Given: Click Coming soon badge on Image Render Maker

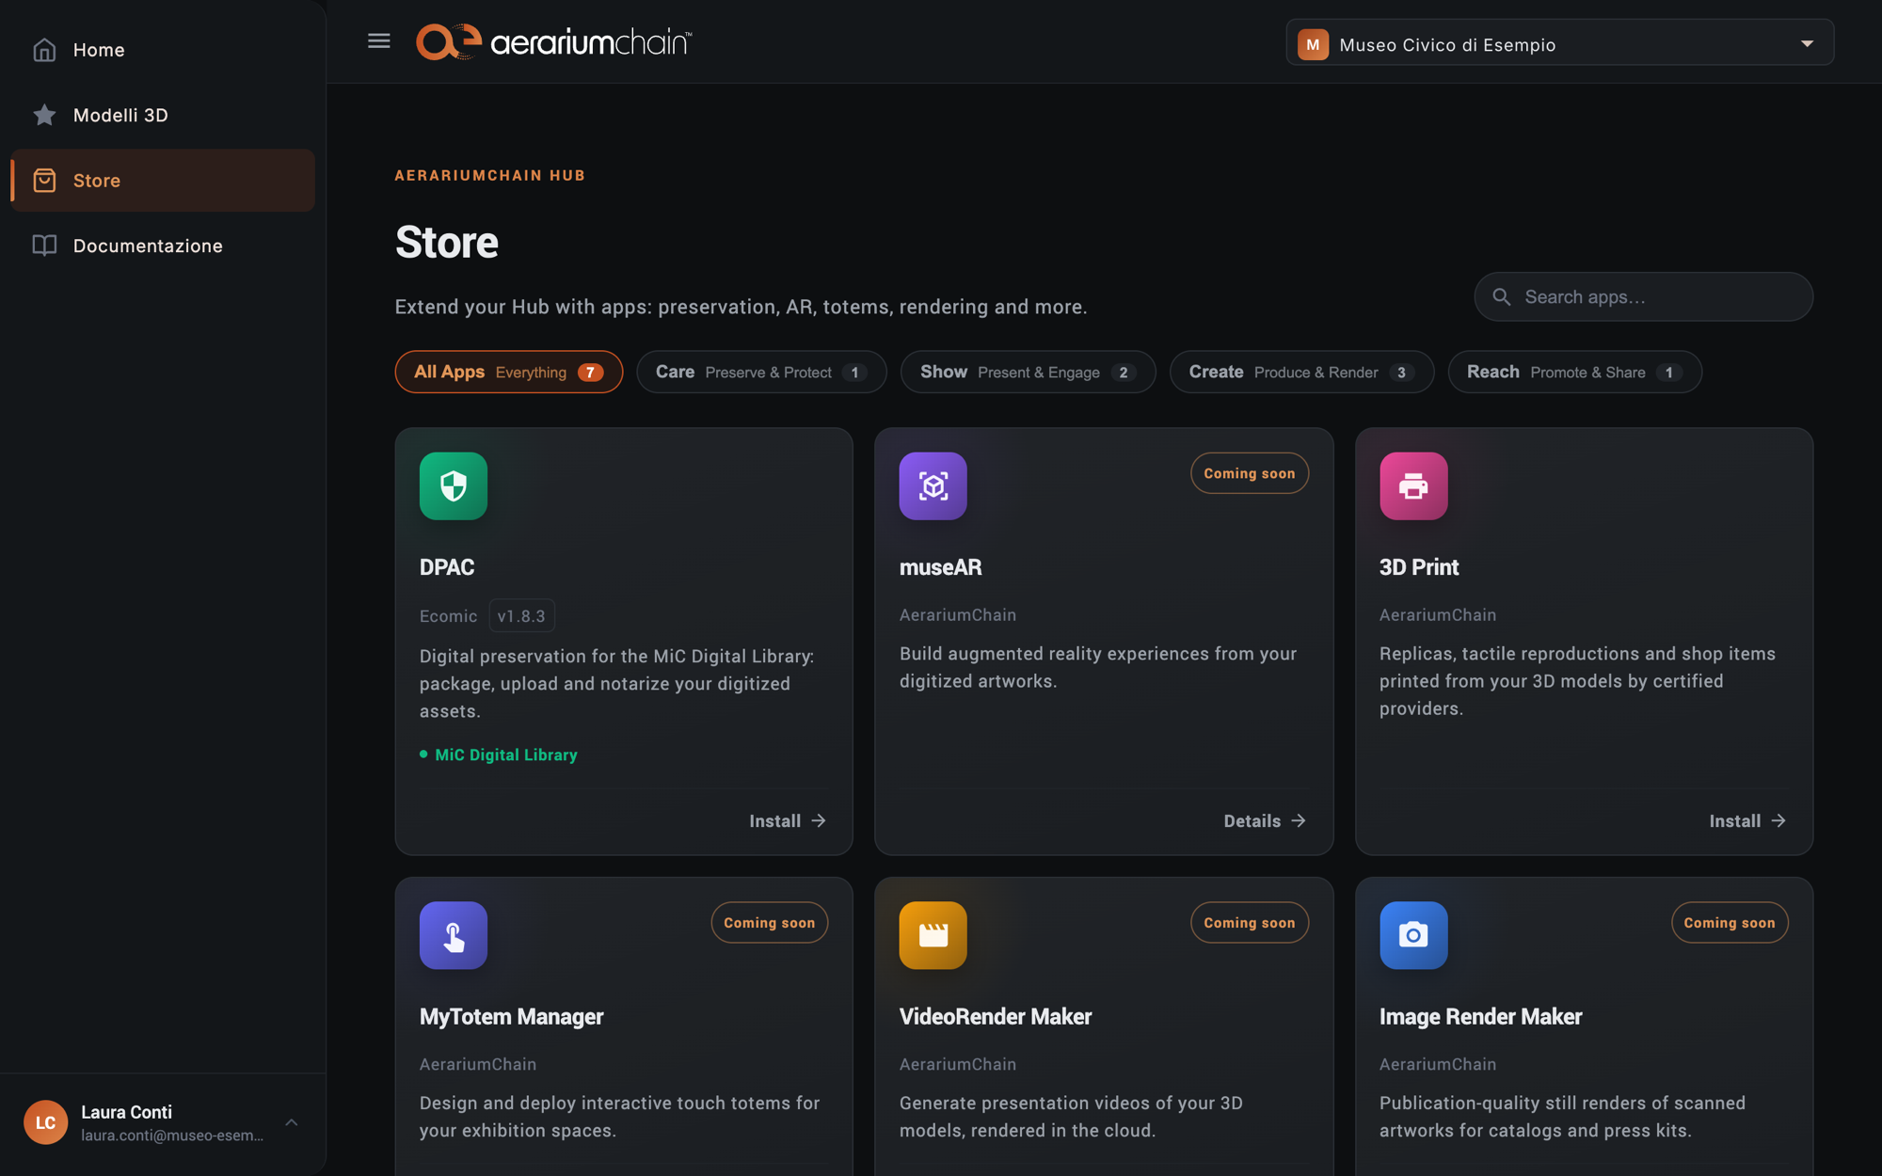Looking at the screenshot, I should (1730, 923).
